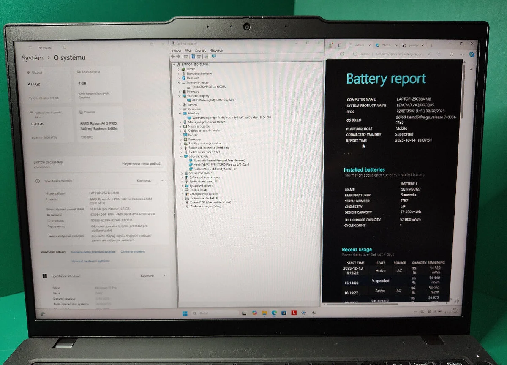Click Přejmenovat tento počítač button
Viewport: 507px width, 365px height.
pyautogui.click(x=142, y=164)
